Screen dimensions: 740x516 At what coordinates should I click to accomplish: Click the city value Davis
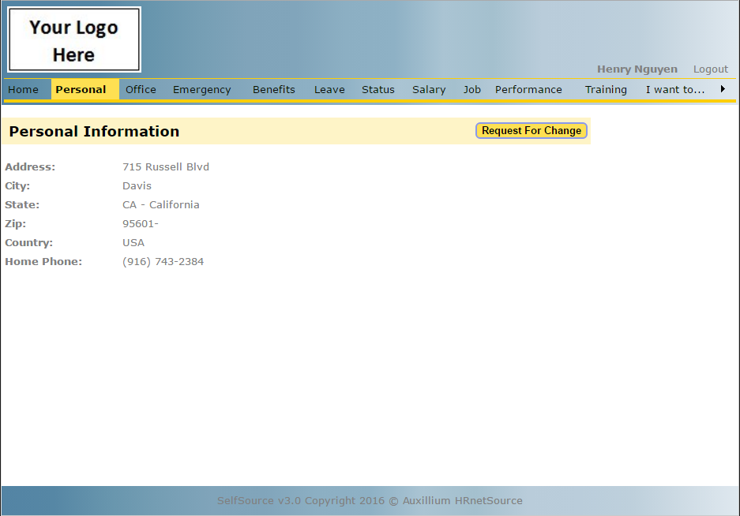tap(137, 186)
